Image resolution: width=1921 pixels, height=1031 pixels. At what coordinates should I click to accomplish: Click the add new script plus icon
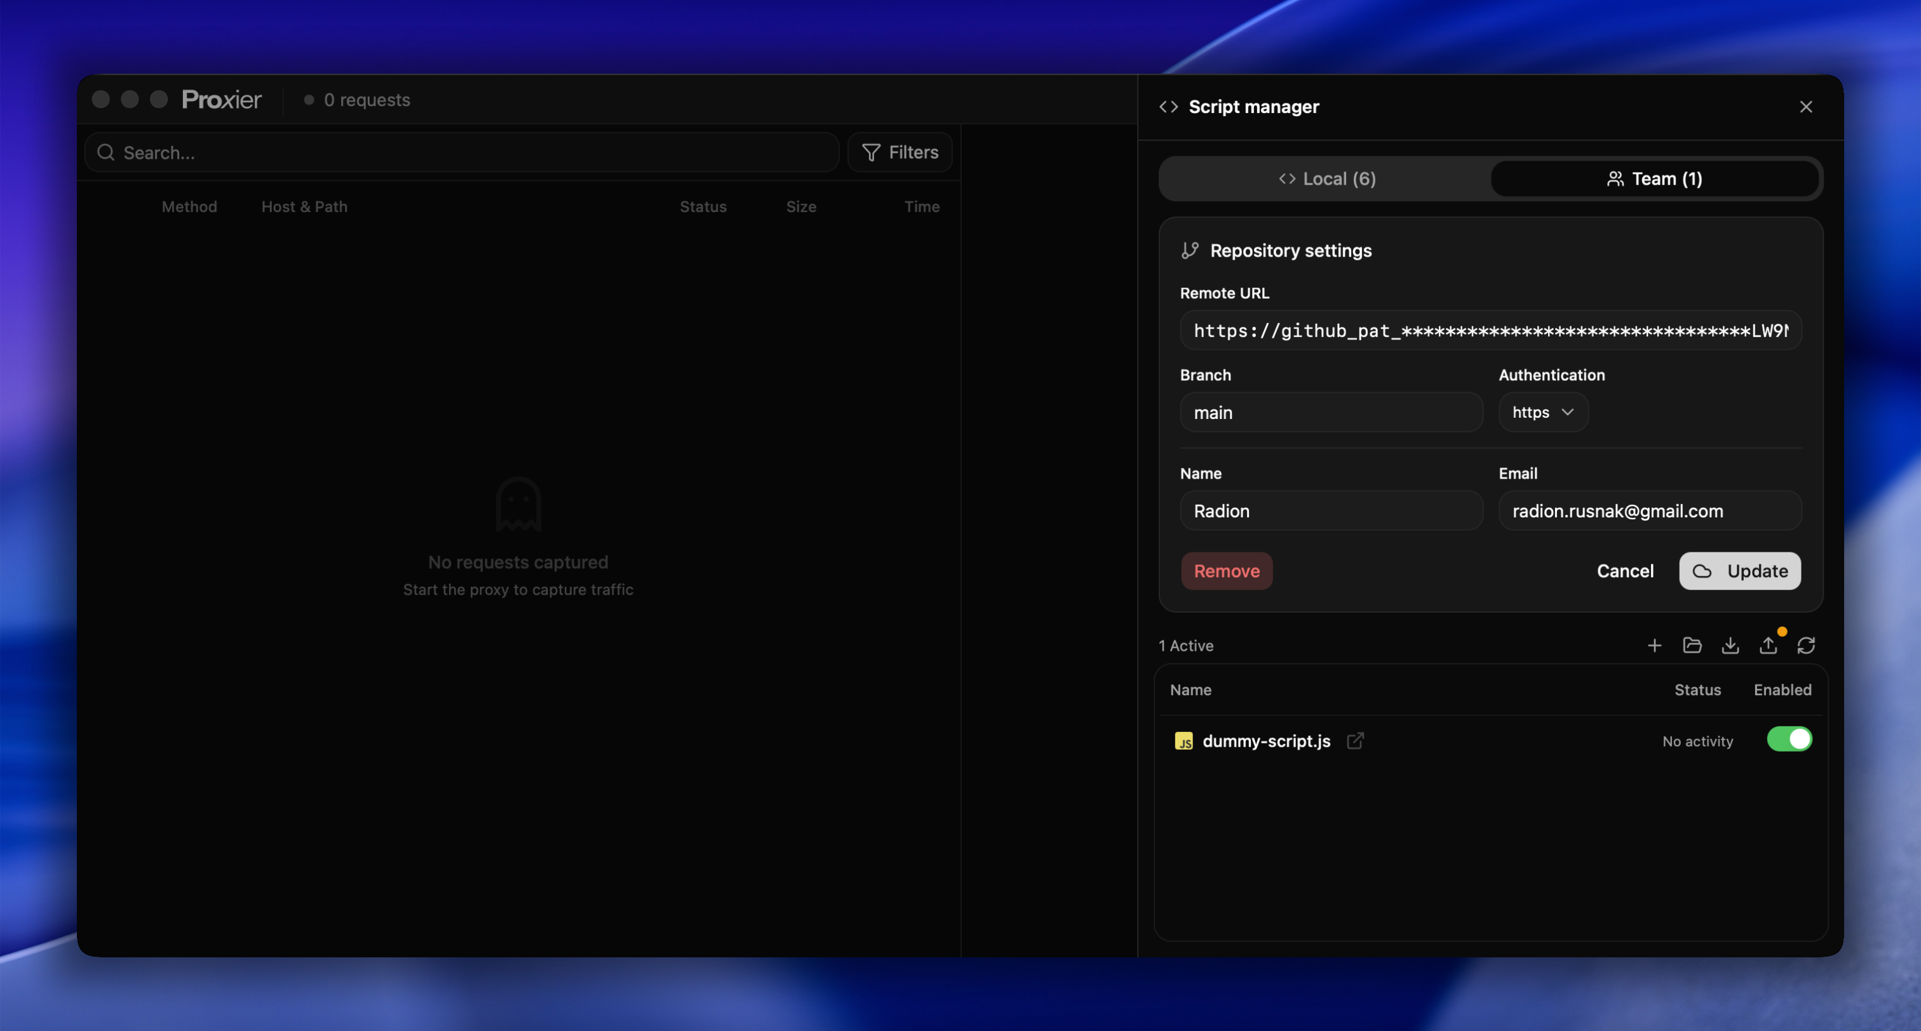tap(1654, 645)
